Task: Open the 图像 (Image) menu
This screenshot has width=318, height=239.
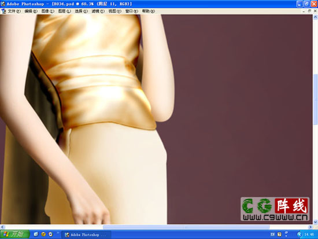Action: coord(48,11)
